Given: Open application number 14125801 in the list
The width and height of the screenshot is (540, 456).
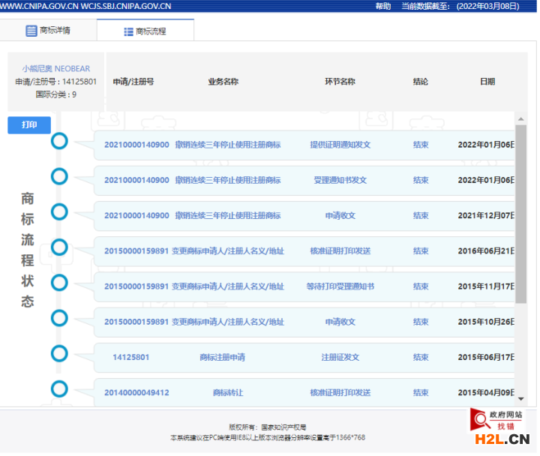Looking at the screenshot, I should click(130, 357).
